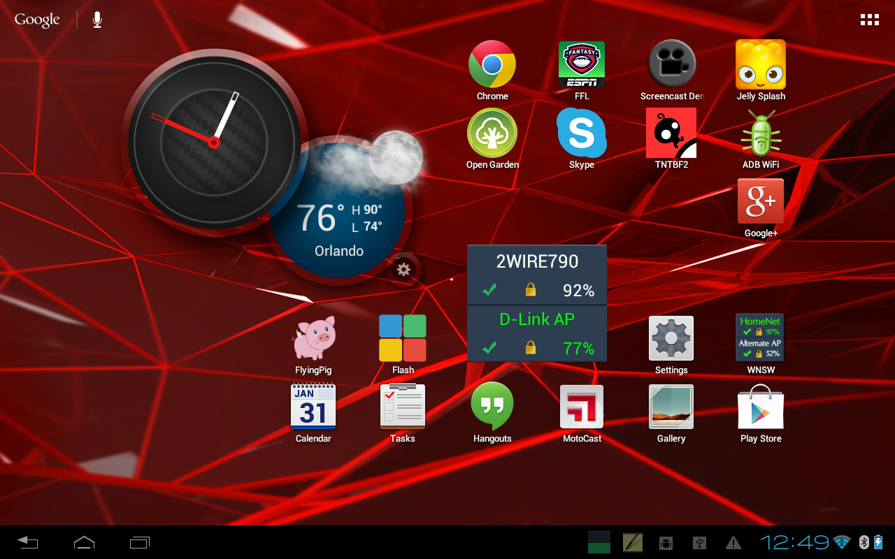Open the USB connection notification
Screen dimensions: 895x559
click(699, 542)
